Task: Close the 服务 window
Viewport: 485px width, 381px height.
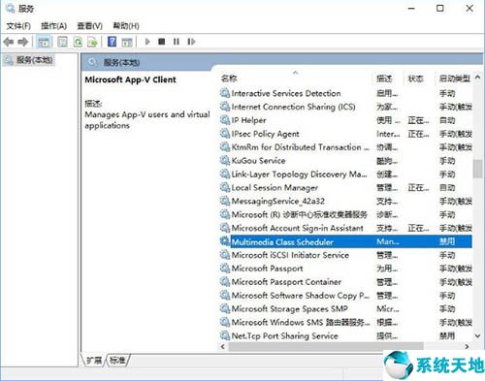Action: (469, 9)
